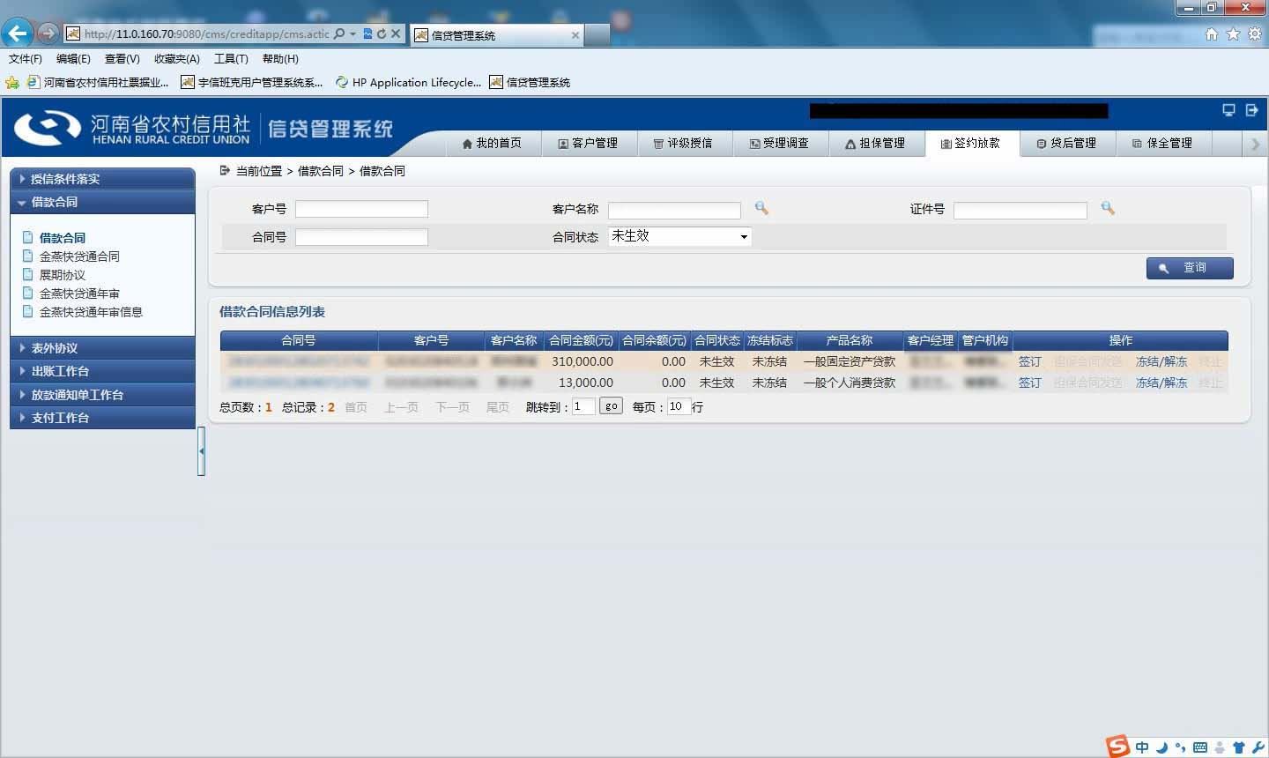Collapse 借款合同 sidebar section
The height and width of the screenshot is (758, 1269).
tap(102, 202)
